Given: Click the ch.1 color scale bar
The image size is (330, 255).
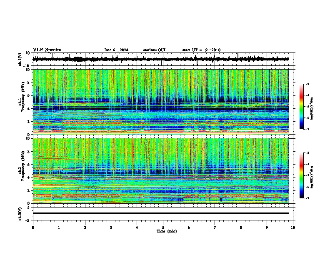Looking at the screenshot, I should tap(302, 107).
